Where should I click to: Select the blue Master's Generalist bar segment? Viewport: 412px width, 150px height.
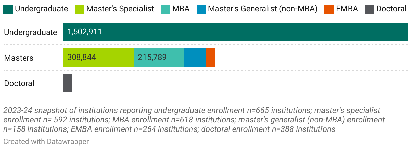tap(195, 58)
